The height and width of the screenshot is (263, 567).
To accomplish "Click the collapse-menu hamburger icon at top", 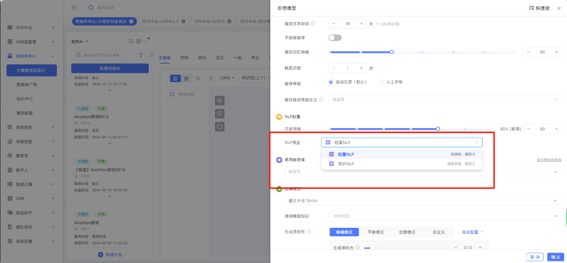I will click(x=74, y=8).
